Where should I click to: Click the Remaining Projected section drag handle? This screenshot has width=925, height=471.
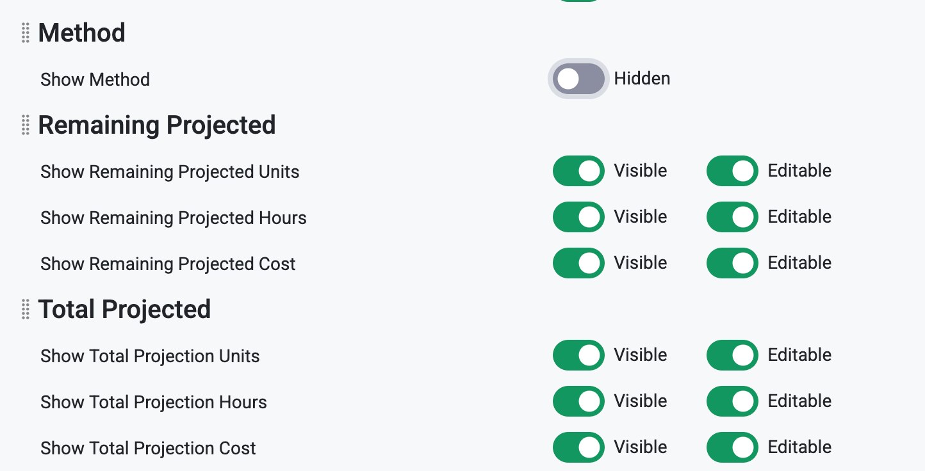click(26, 125)
